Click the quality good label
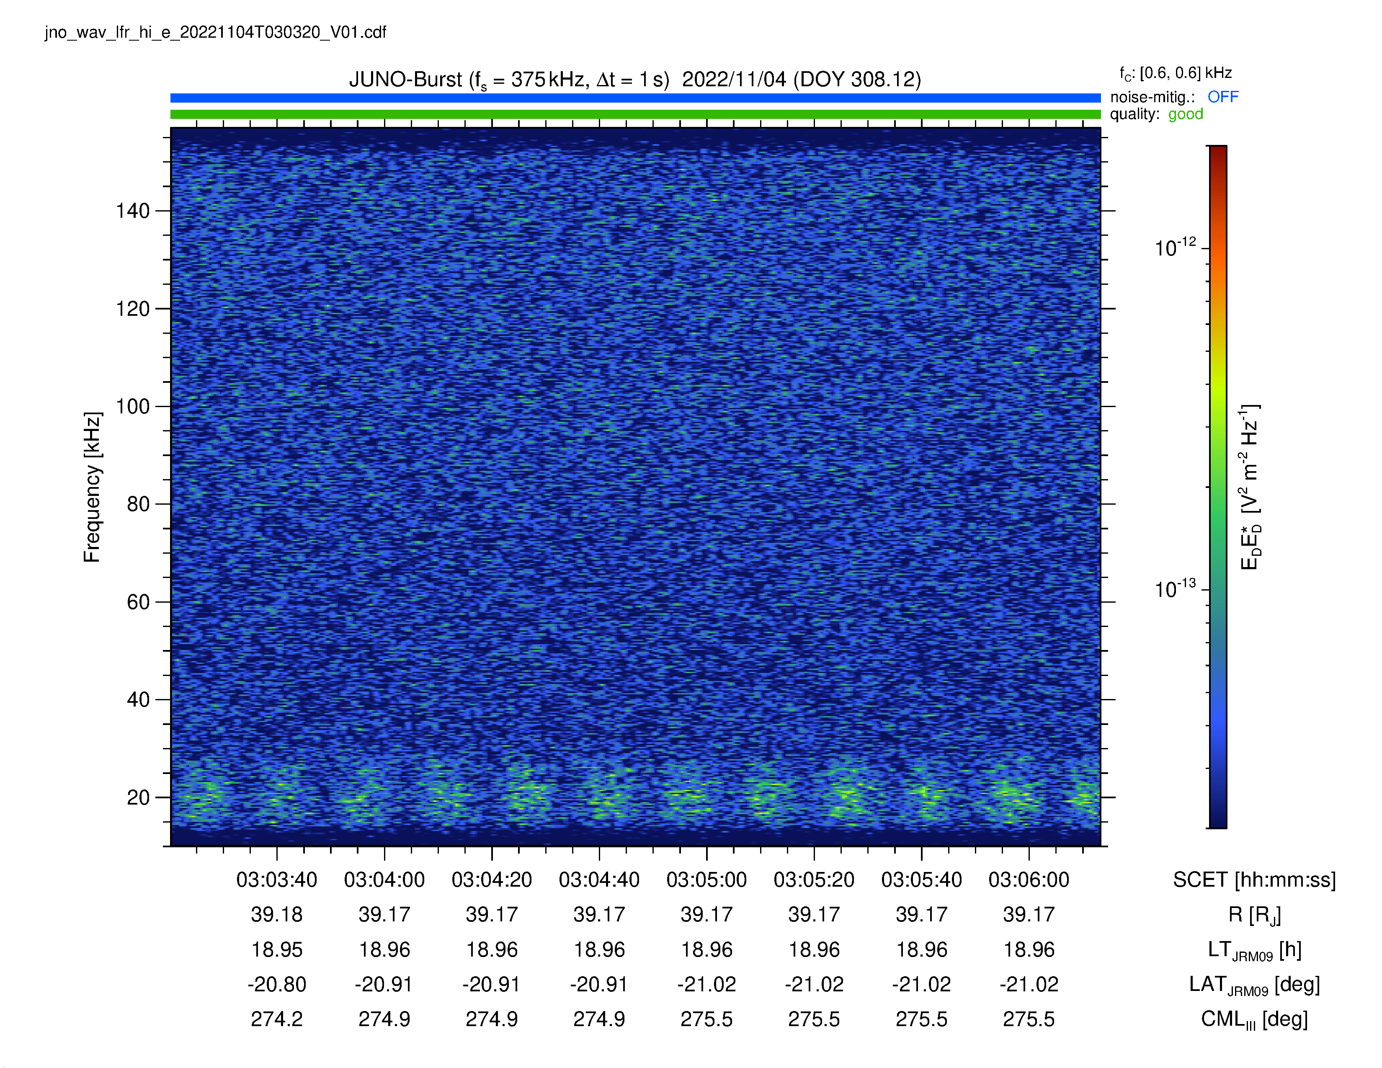The height and width of the screenshot is (1068, 1382). click(x=1157, y=114)
